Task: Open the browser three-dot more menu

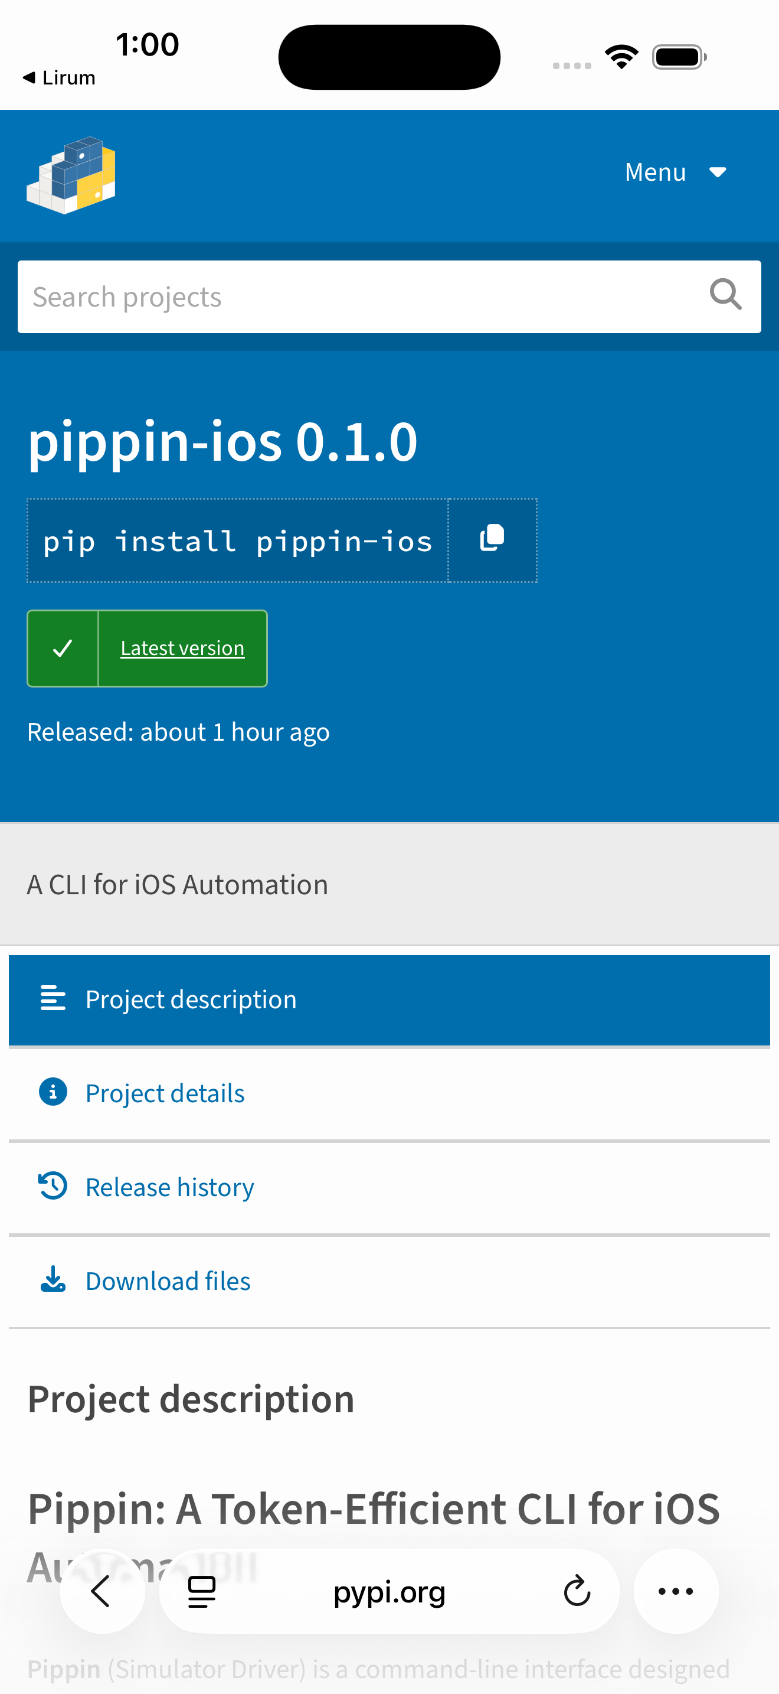Action: click(x=675, y=1591)
